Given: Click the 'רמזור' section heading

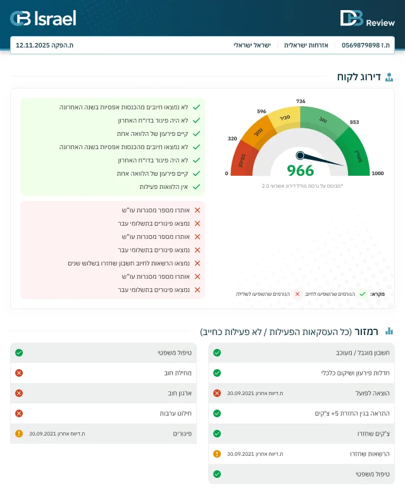Looking at the screenshot, I should click(366, 332).
